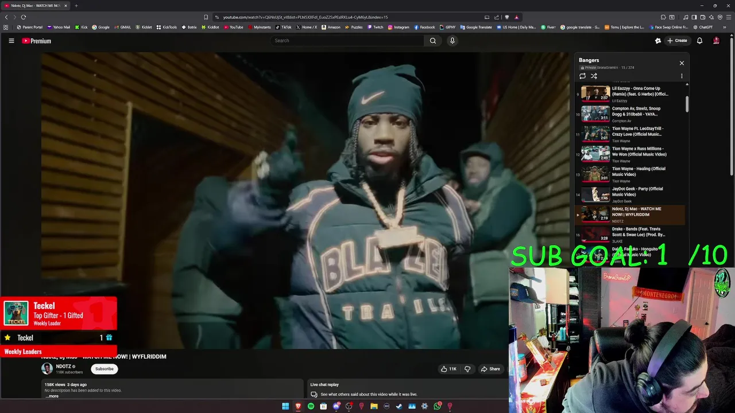This screenshot has width=735, height=413.
Task: Open OBS Studio taskbar icon
Action: click(349, 406)
